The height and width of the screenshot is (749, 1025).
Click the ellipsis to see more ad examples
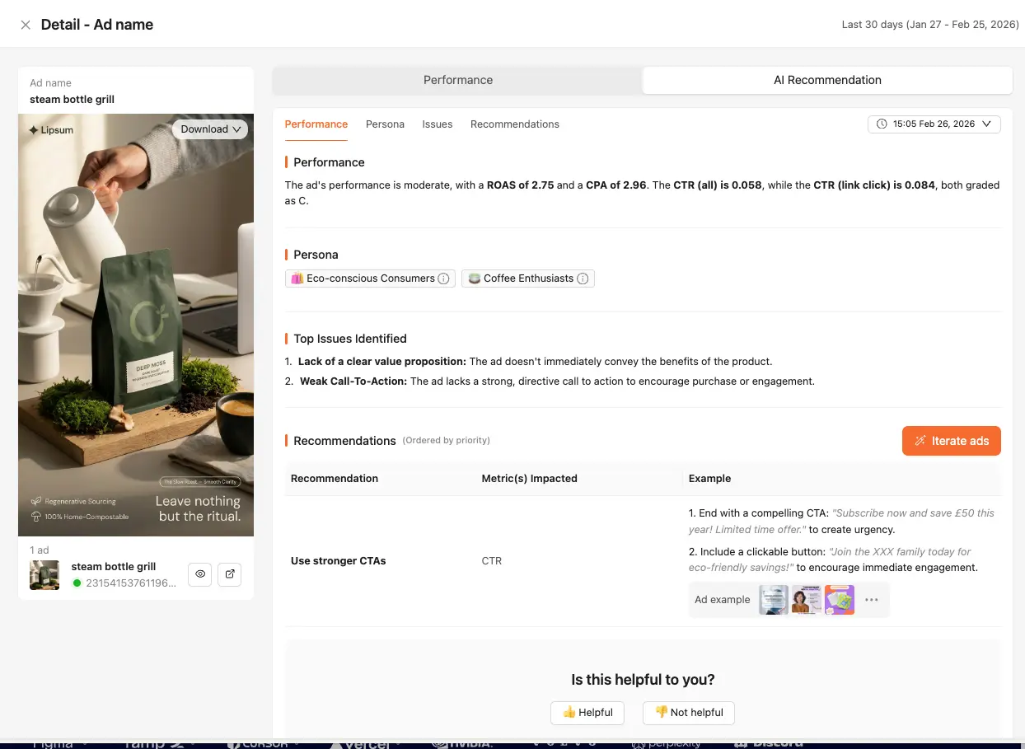(x=872, y=600)
